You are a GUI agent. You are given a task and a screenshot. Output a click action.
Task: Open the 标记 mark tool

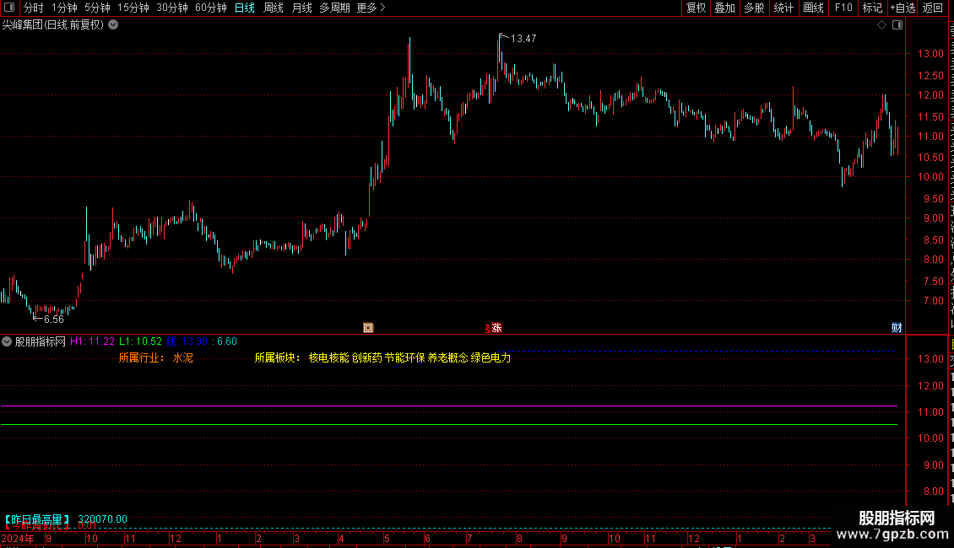coord(872,8)
